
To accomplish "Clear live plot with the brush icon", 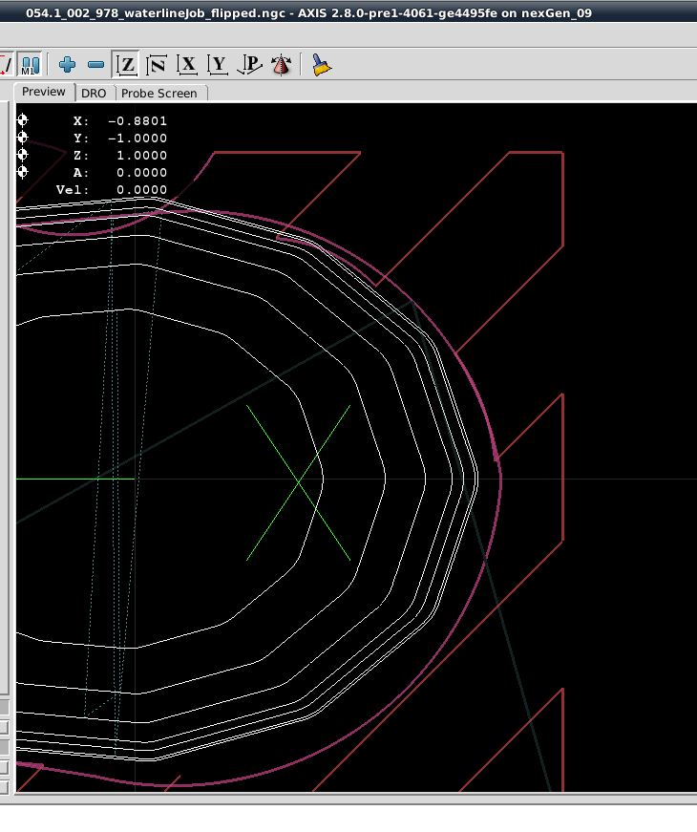I will point(322,65).
